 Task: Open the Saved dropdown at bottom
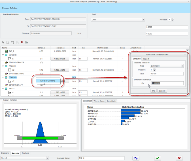(47, 158)
